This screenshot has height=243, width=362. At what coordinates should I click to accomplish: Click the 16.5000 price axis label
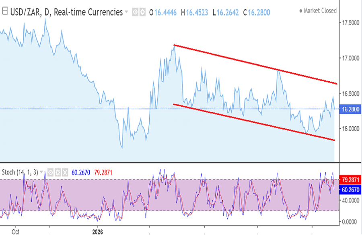351,94
